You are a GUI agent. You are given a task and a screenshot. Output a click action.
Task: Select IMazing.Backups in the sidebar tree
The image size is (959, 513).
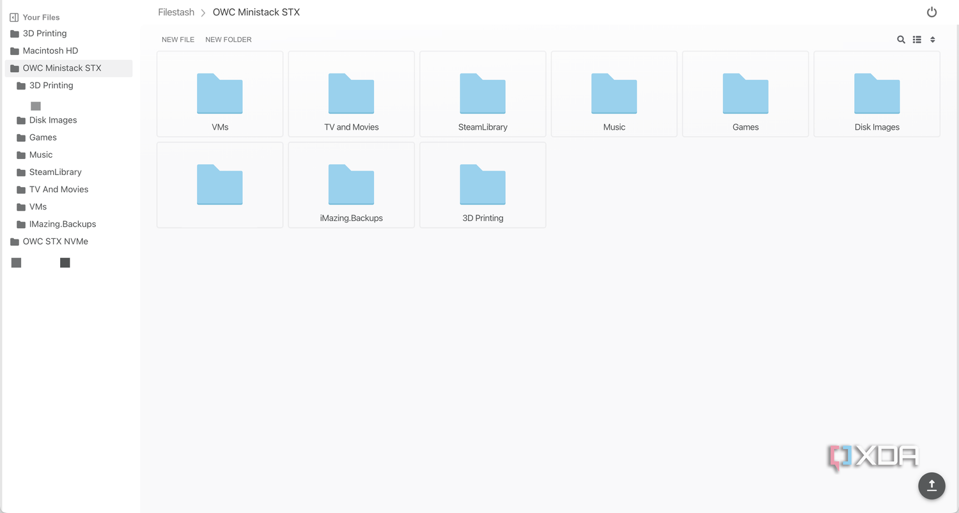[x=72, y=224]
